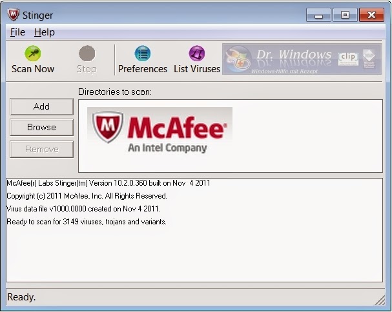Open the Help menu
Screen dimensions: 392x312
[x=45, y=32]
